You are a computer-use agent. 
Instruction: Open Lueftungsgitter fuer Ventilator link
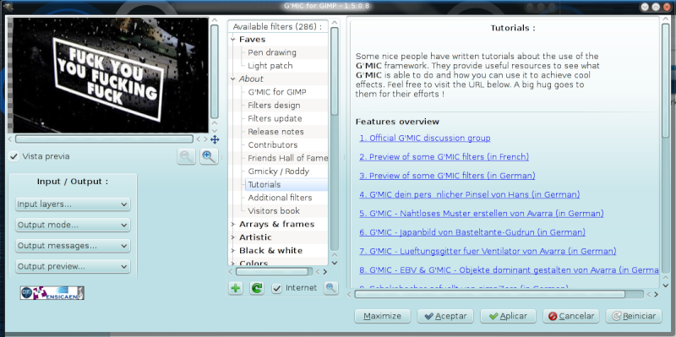tap(488, 251)
